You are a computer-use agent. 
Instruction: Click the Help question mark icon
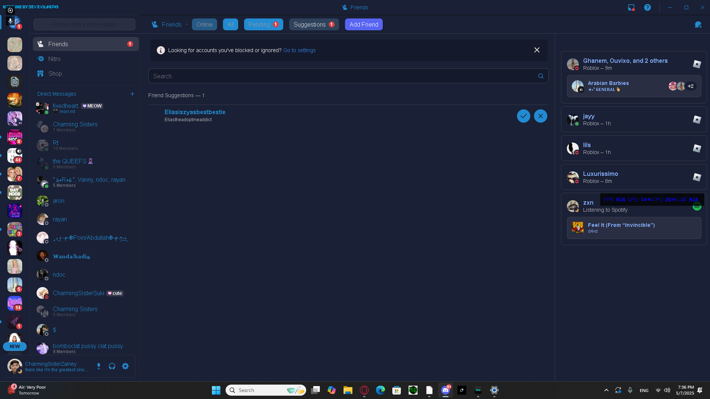647,7
